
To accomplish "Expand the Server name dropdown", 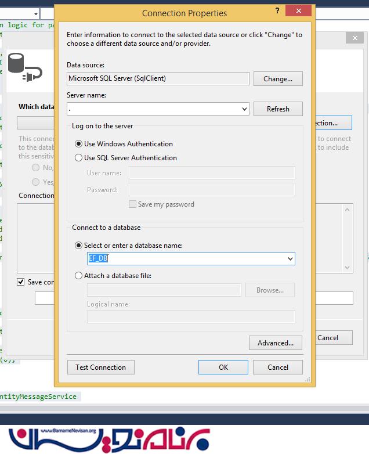I will point(244,109).
